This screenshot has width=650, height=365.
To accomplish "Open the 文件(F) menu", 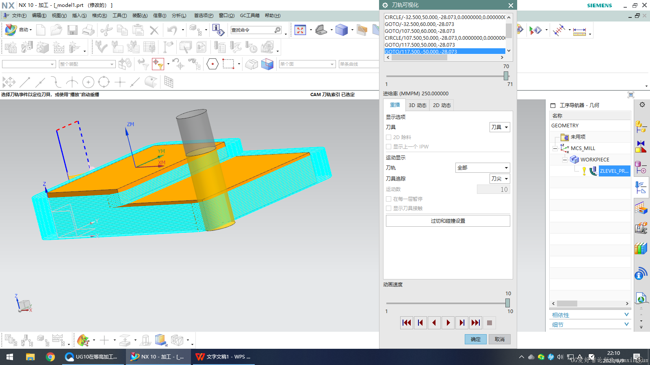I will (19, 15).
